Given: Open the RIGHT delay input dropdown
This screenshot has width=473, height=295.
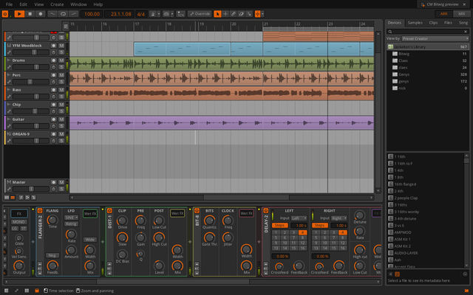Looking at the screenshot, I should click(339, 218).
